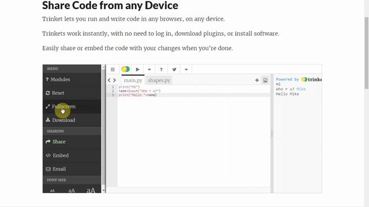This screenshot has height=207, width=369.
Task: Click the menu scrollbar down arrow
Action: click(x=104, y=190)
